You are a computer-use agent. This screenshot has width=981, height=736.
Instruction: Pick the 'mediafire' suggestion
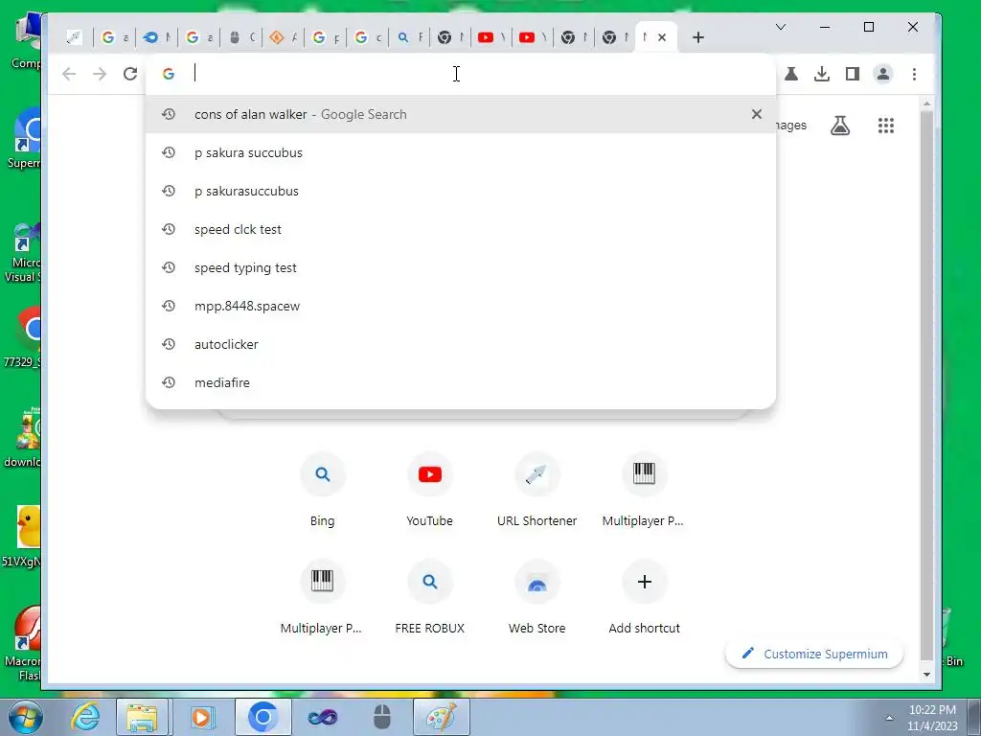(x=461, y=382)
